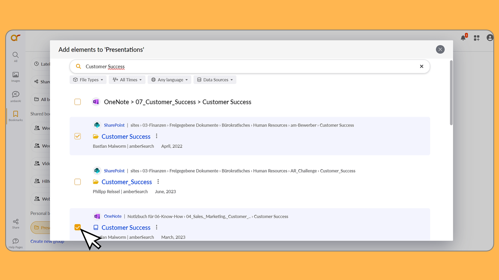Open the amberAI chat icon

pos(16,97)
